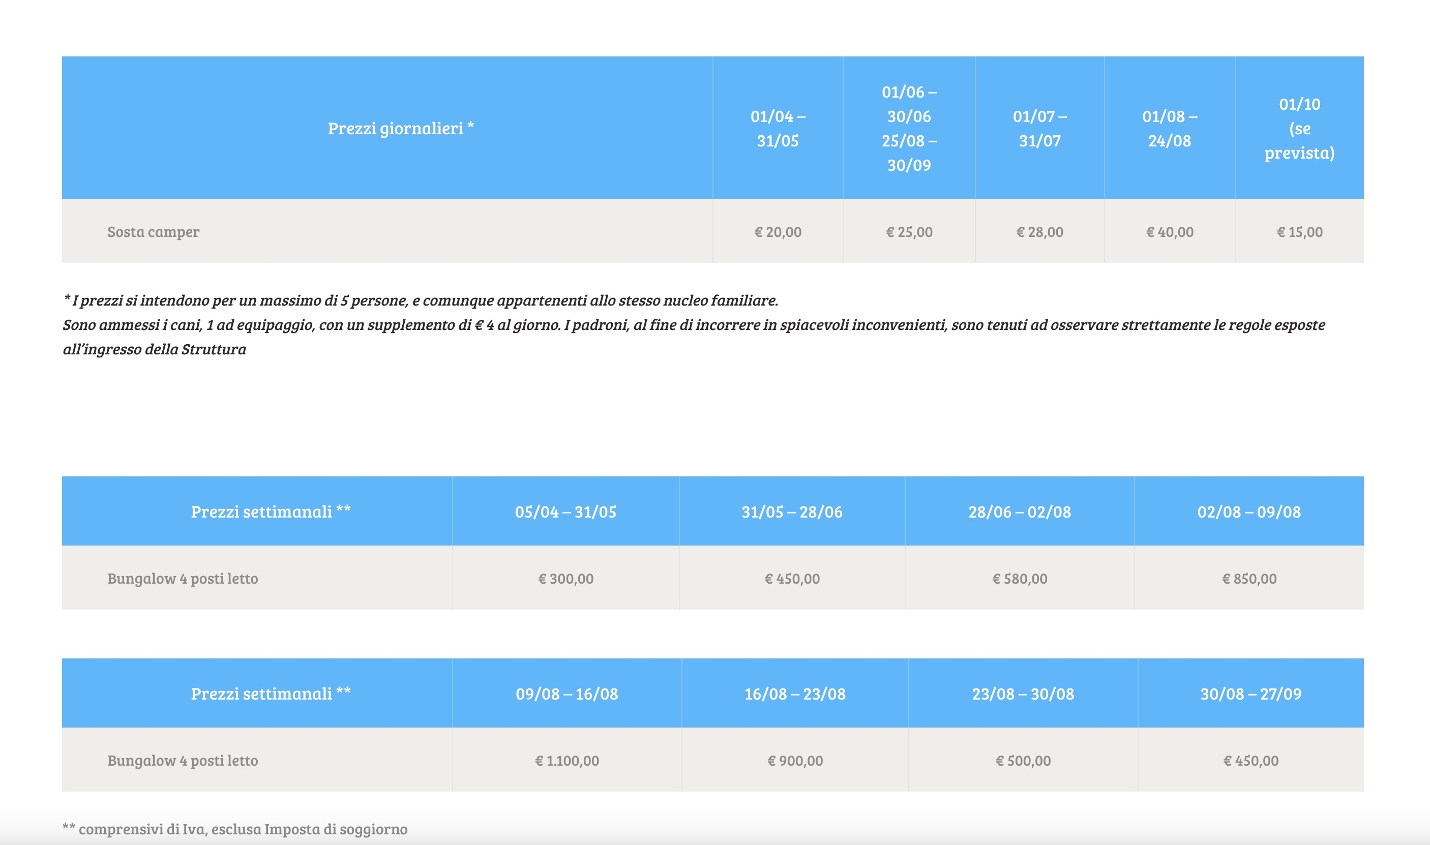This screenshot has width=1430, height=845.
Task: Select the 30/08 – 27/09 column header
Action: click(x=1250, y=693)
